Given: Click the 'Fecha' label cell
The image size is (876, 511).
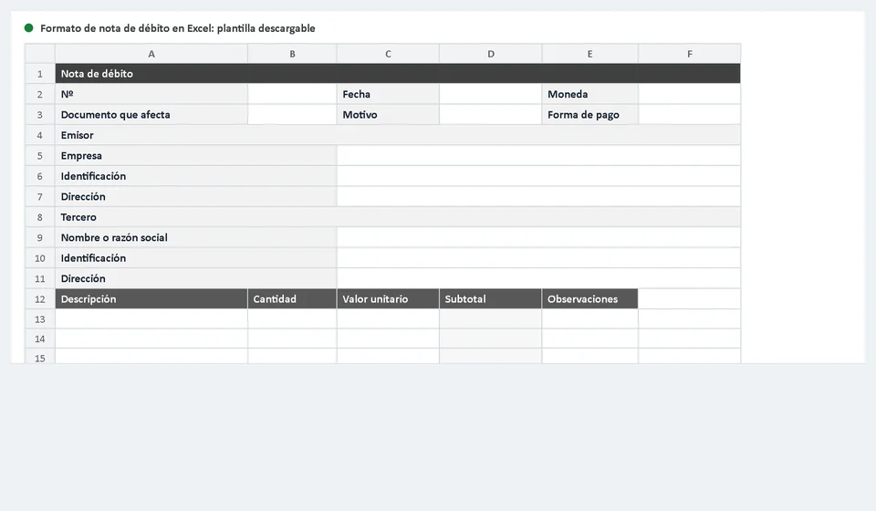Looking at the screenshot, I should (x=388, y=94).
